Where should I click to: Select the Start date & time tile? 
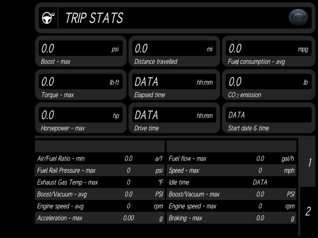268,118
